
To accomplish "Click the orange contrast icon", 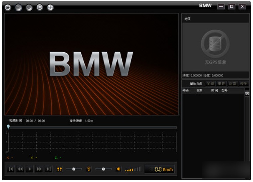I will [x=59, y=169].
